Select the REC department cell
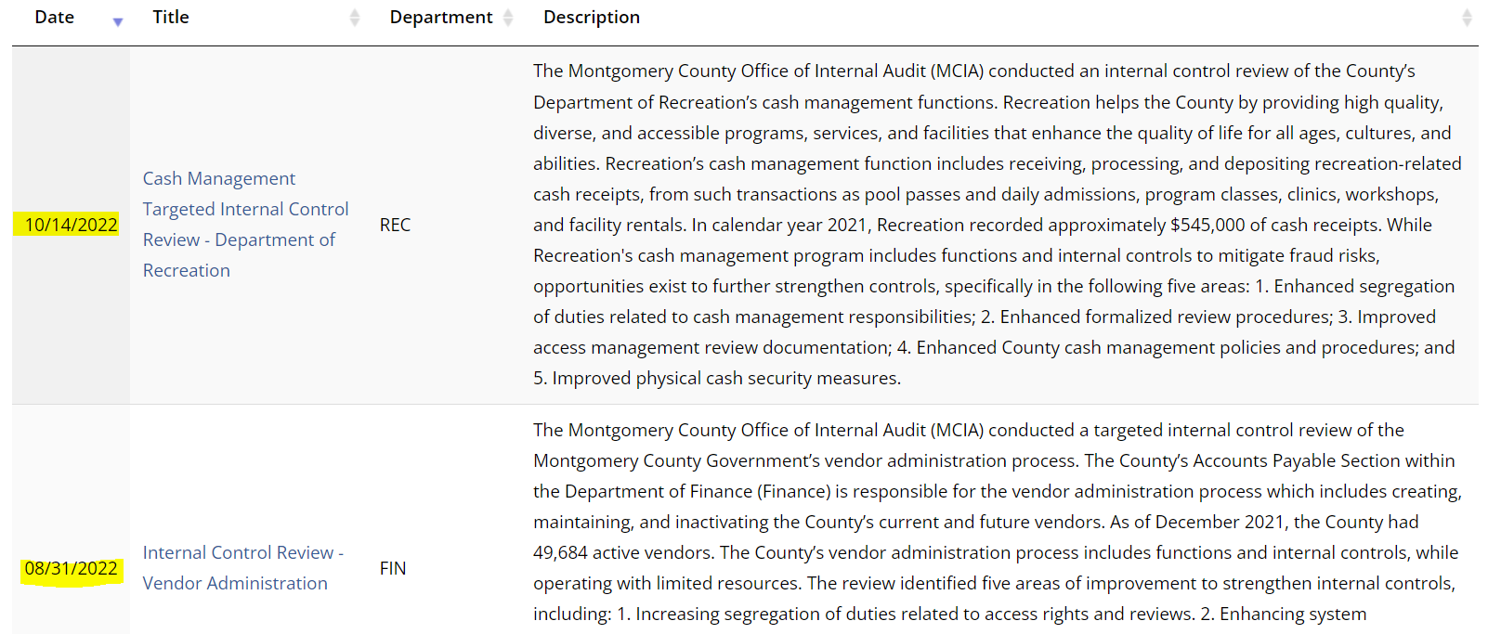The image size is (1501, 634). click(x=395, y=225)
